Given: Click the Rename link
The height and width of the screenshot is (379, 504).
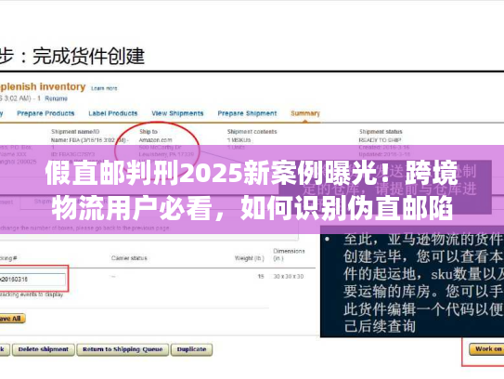Looking at the screenshot, I should coord(56,98).
